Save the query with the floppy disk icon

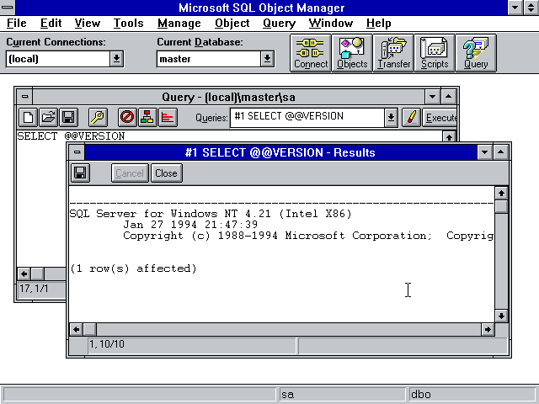click(69, 118)
